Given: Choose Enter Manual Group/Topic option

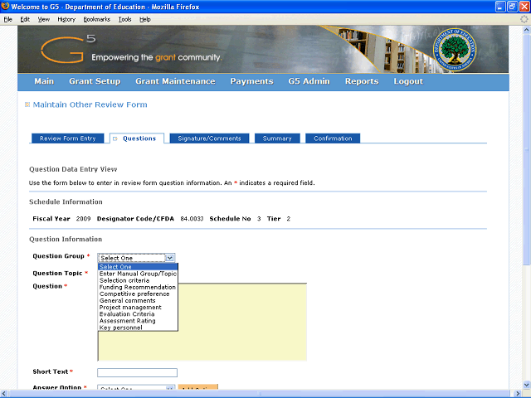Looking at the screenshot, I should (x=138, y=274).
